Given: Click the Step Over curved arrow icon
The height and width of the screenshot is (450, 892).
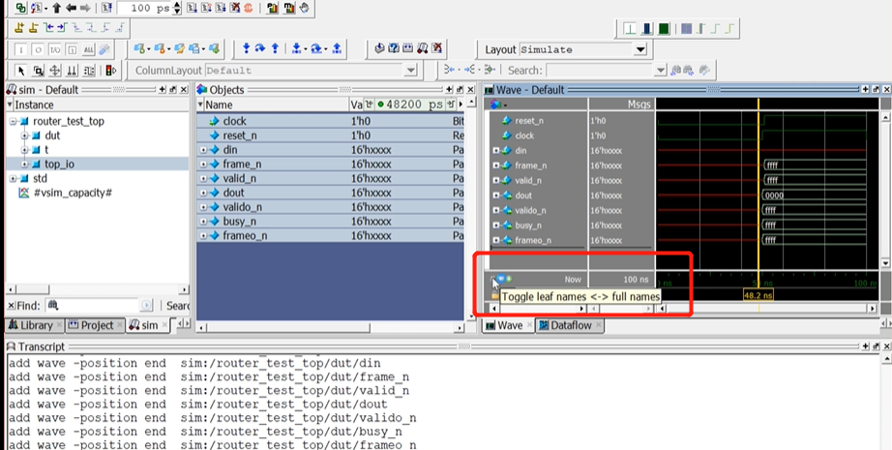Looking at the screenshot, I should click(x=260, y=49).
